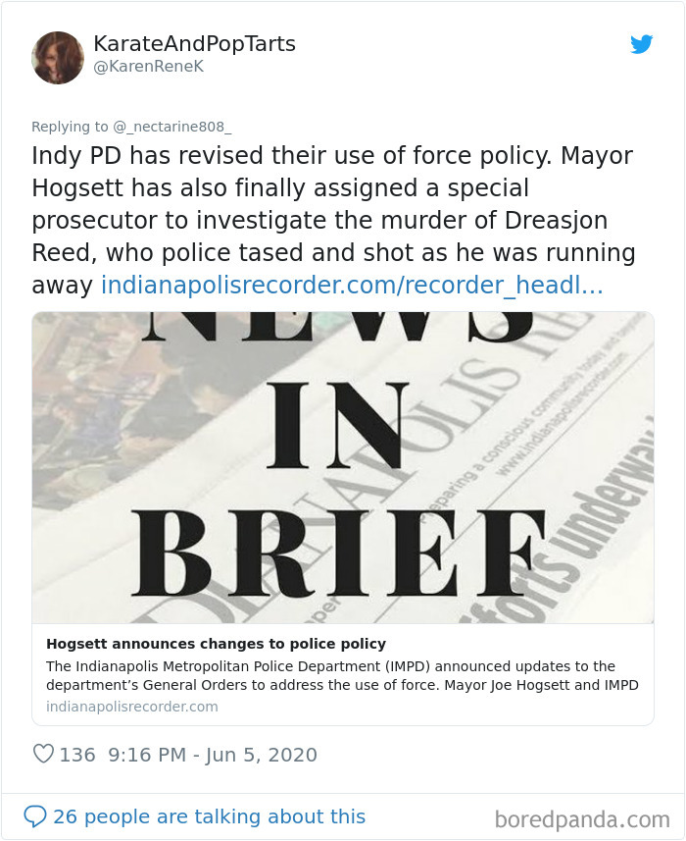Click the Hogsett announces changes headline
The height and width of the screenshot is (841, 686).
pyautogui.click(x=216, y=644)
